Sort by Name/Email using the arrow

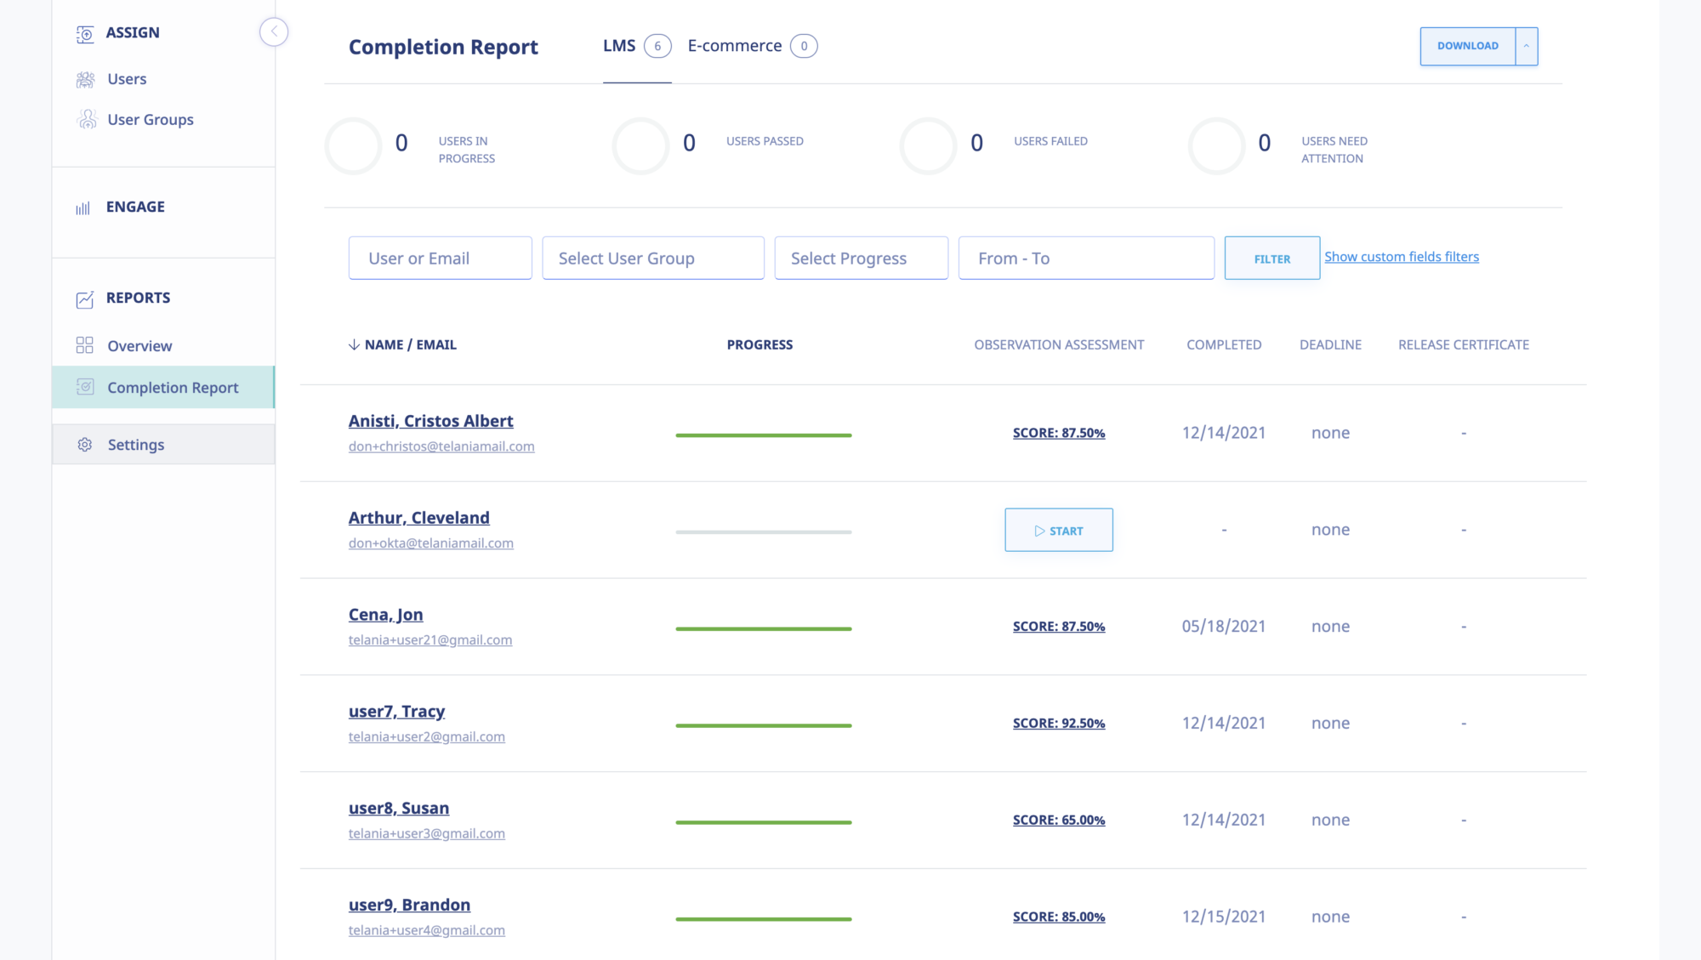tap(351, 344)
